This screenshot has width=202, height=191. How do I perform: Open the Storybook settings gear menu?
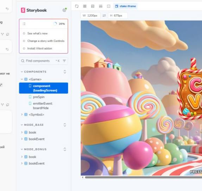point(64,10)
